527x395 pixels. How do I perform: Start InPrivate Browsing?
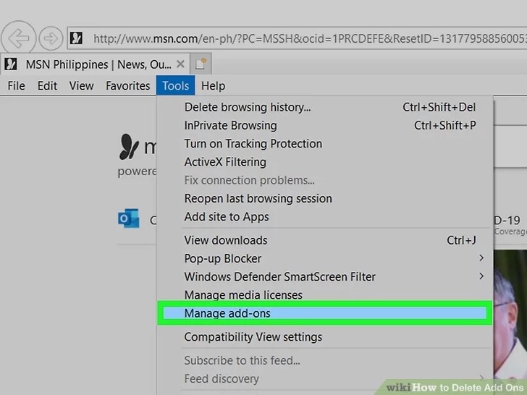[x=325, y=125]
